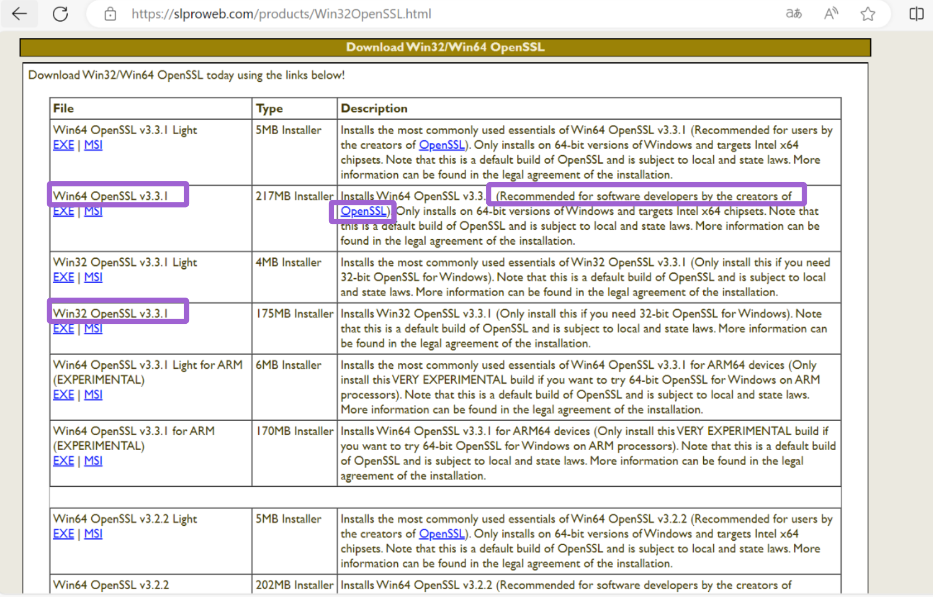Download MSI for Win64 OpenSSL v3.3.1 full

(x=93, y=211)
